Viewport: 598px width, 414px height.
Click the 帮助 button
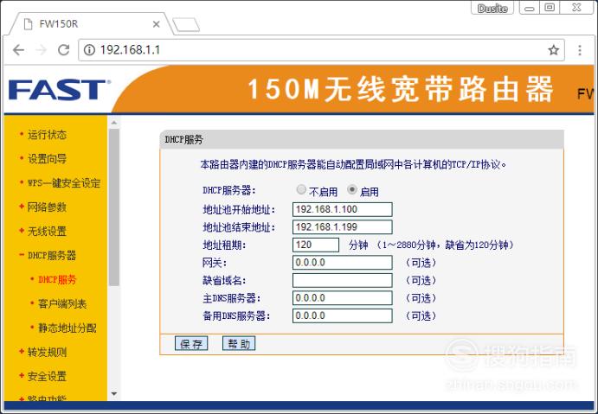click(239, 343)
